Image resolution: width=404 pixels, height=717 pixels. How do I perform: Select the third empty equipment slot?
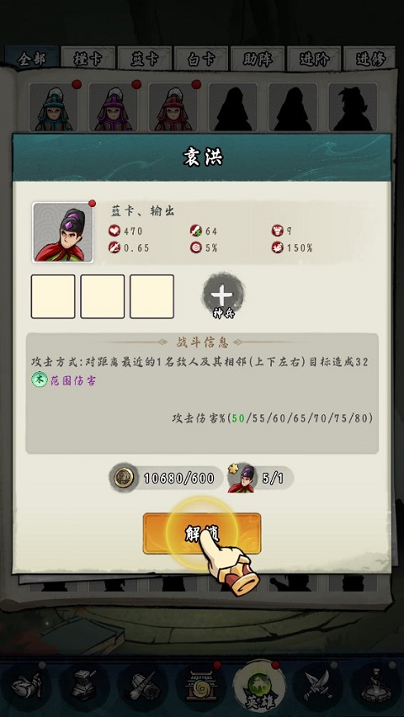click(151, 296)
